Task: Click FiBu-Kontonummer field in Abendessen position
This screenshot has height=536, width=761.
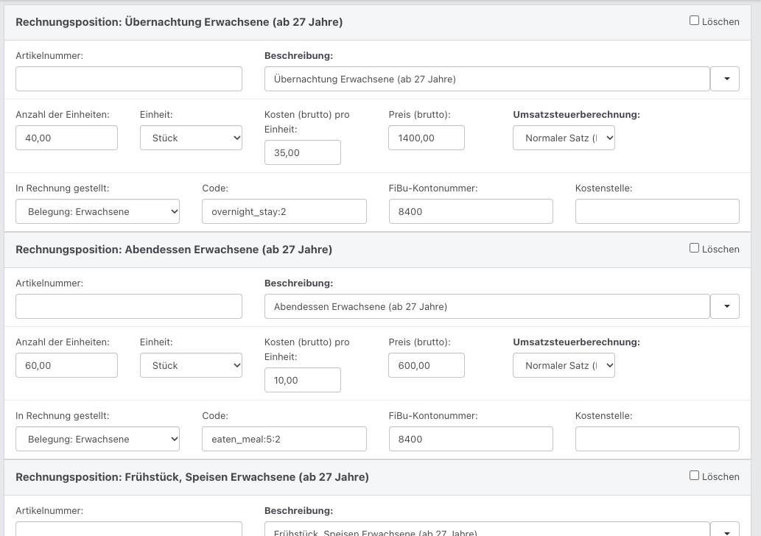Action: pos(471,439)
